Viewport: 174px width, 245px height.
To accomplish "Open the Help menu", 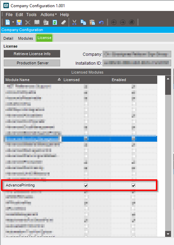I will 65,14.
